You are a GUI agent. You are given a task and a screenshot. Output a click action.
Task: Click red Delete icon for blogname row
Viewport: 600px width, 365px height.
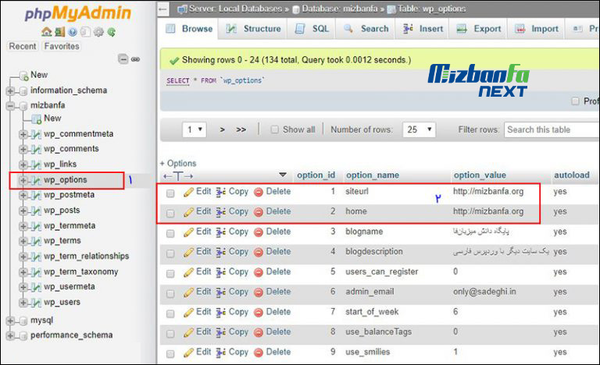tap(259, 232)
